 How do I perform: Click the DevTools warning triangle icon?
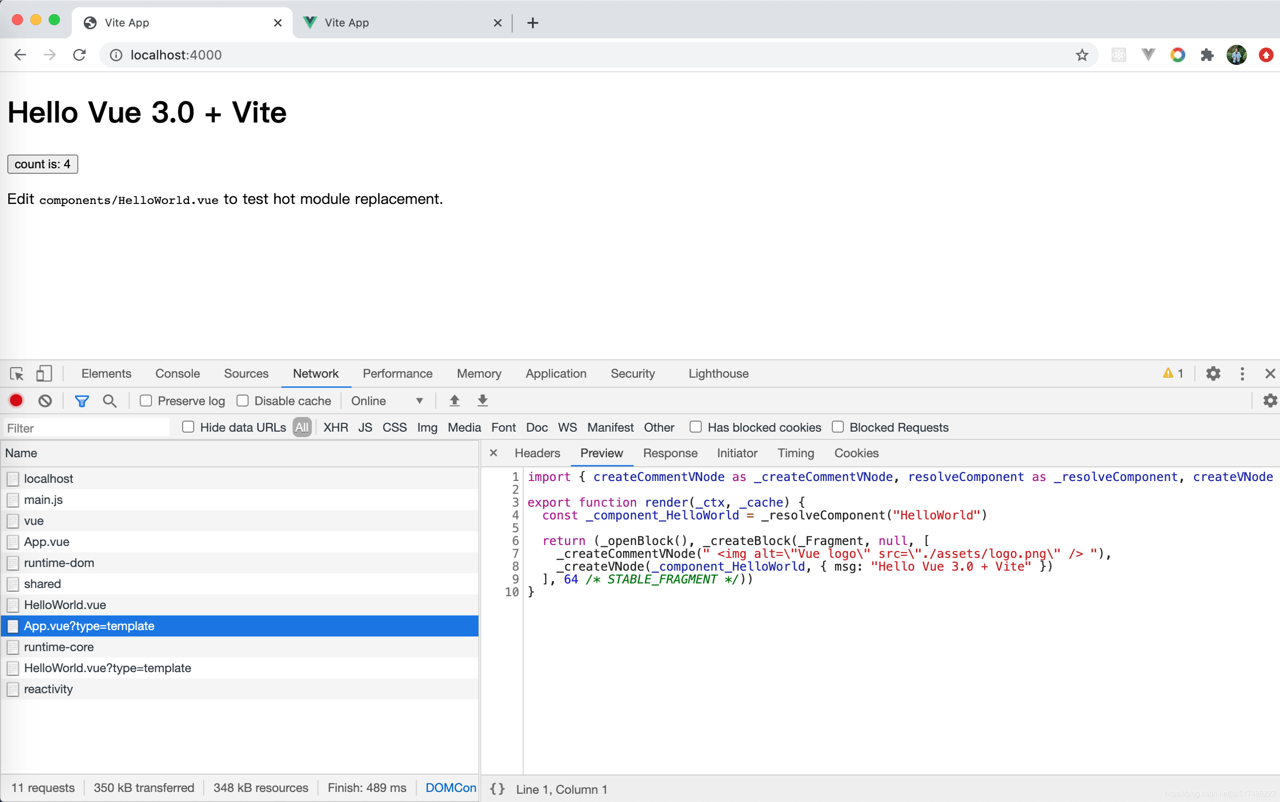tap(1168, 373)
